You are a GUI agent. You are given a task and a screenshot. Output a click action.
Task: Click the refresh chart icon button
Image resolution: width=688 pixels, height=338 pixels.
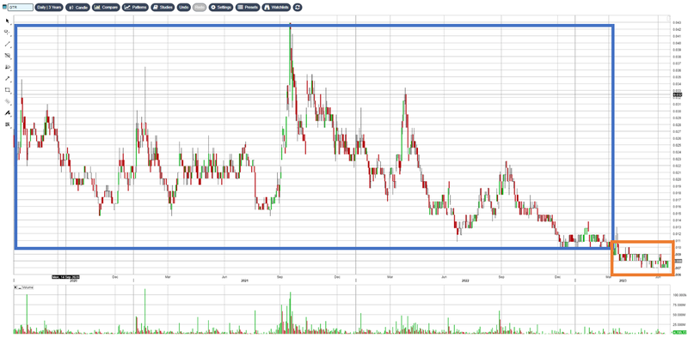(x=298, y=8)
